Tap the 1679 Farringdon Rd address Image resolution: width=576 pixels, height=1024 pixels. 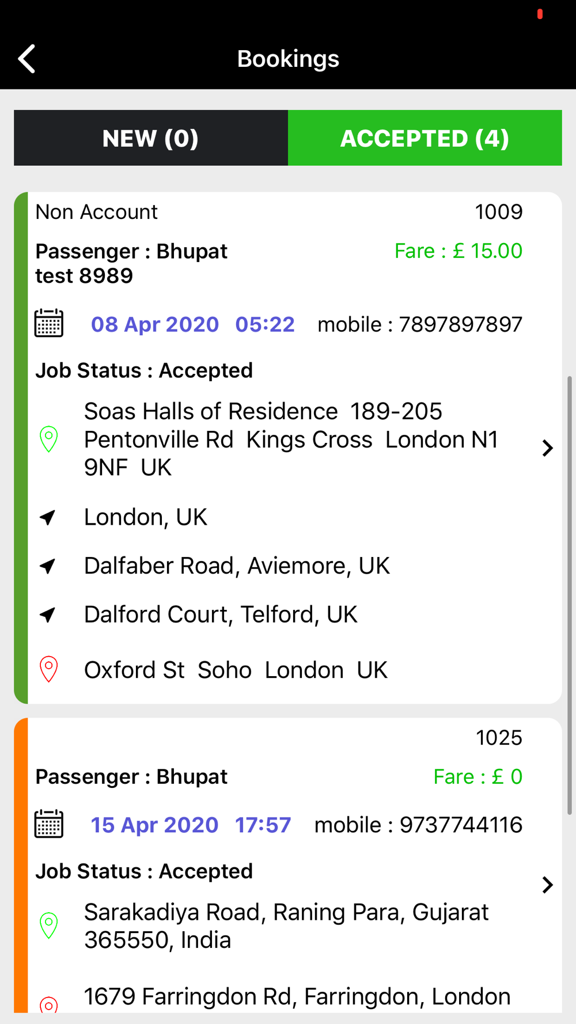297,996
